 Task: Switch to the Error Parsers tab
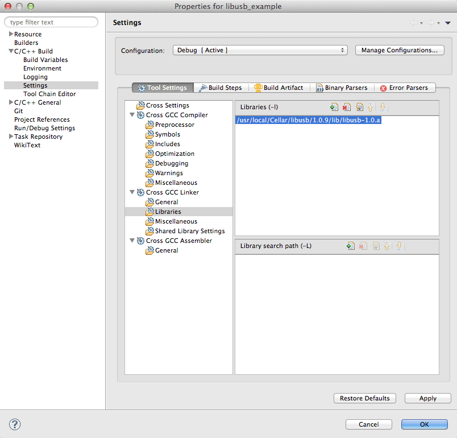point(405,88)
